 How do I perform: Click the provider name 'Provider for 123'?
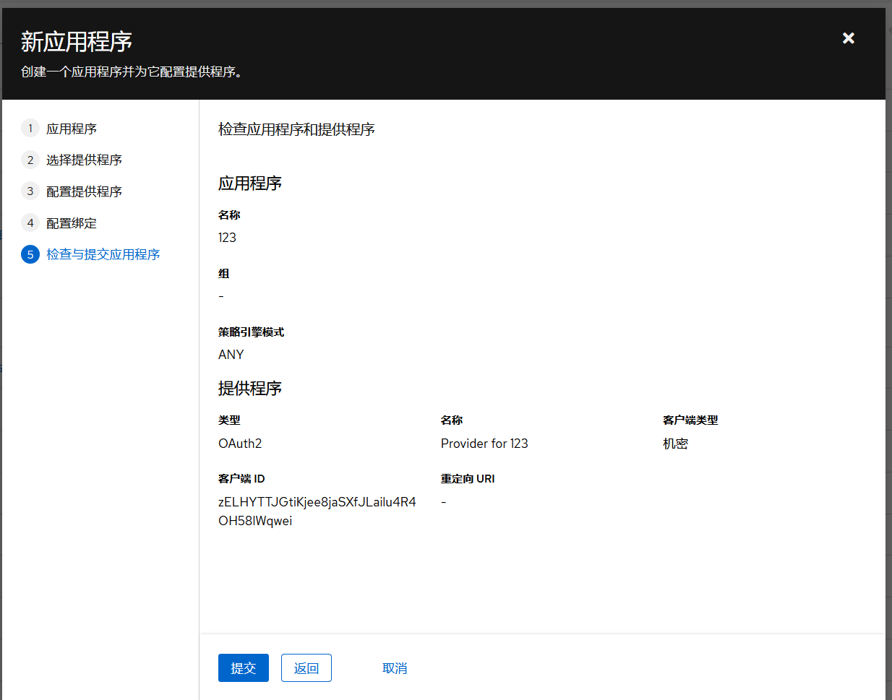point(484,444)
